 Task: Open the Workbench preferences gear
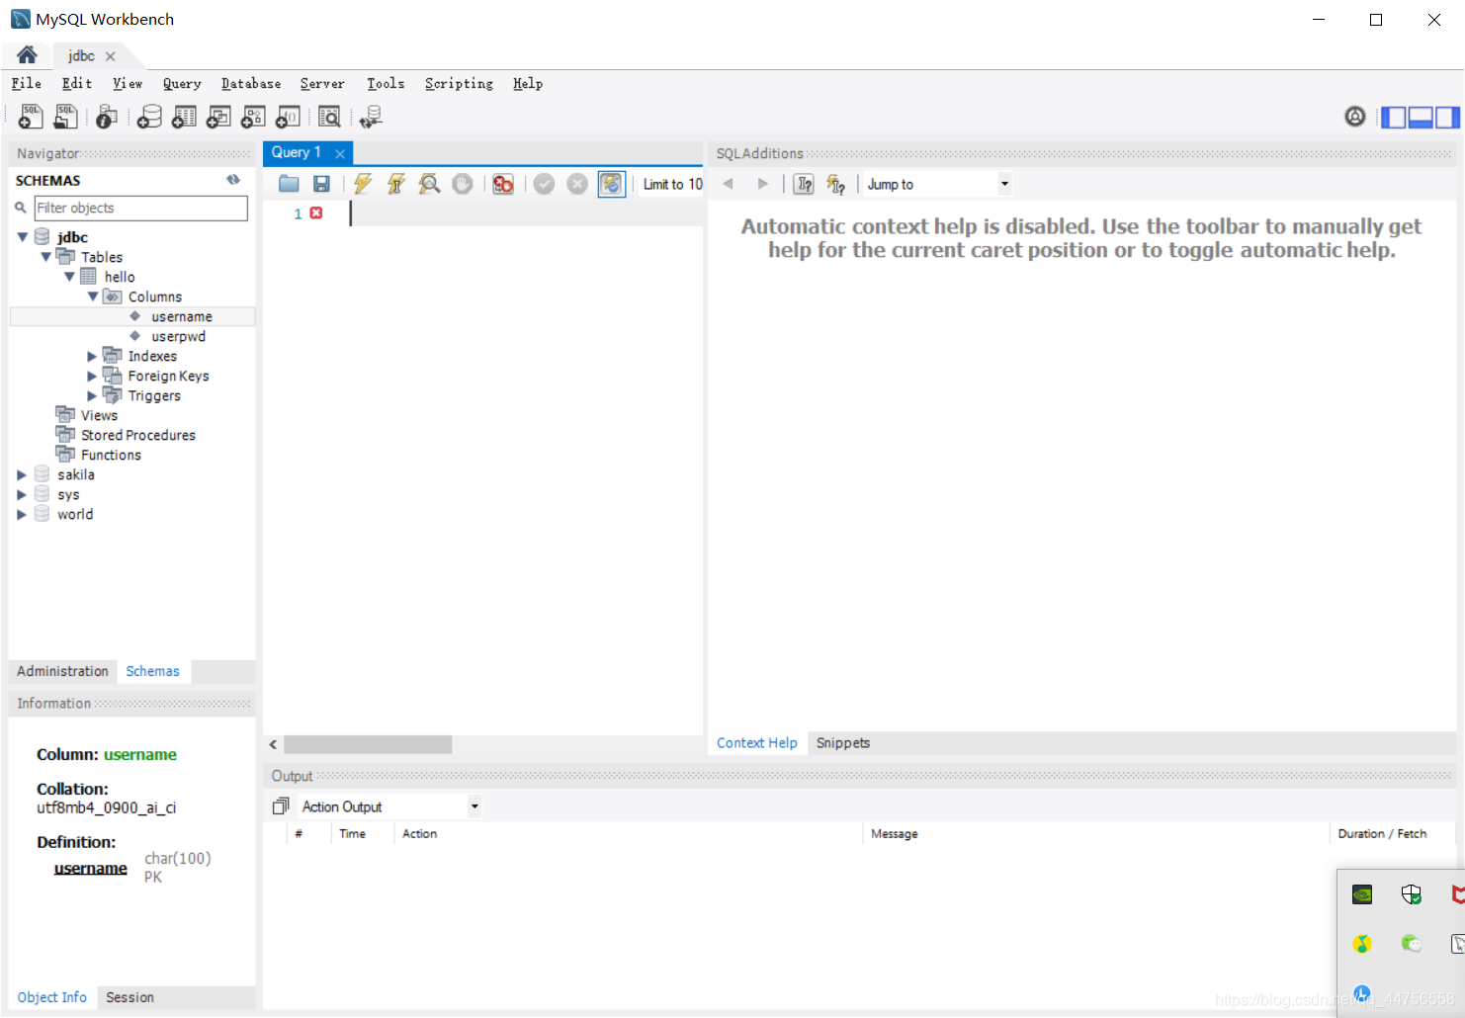pos(1355,117)
